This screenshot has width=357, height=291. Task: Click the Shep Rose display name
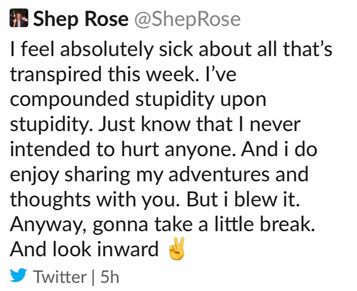tap(81, 19)
